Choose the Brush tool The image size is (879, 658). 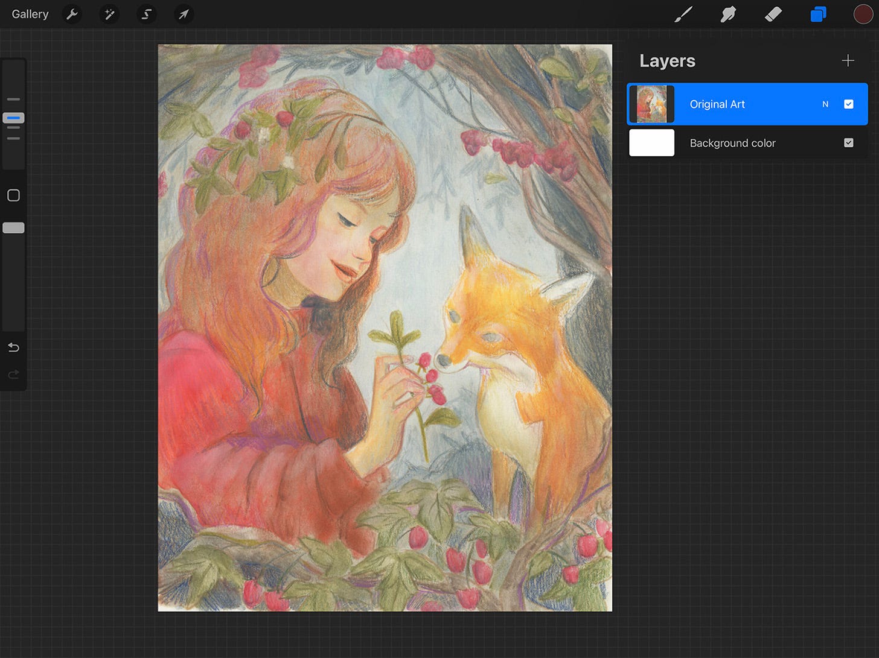tap(683, 14)
